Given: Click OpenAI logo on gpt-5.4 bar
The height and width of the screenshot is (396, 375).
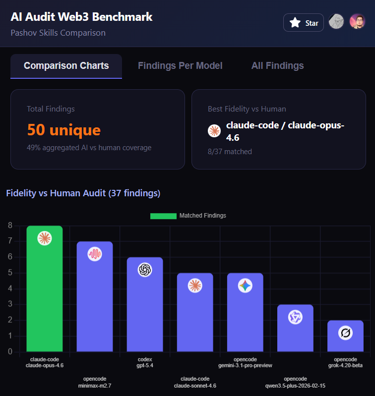Looking at the screenshot, I should [x=145, y=270].
